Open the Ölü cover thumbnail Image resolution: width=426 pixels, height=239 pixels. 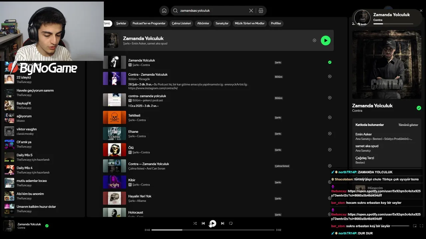coord(114,150)
